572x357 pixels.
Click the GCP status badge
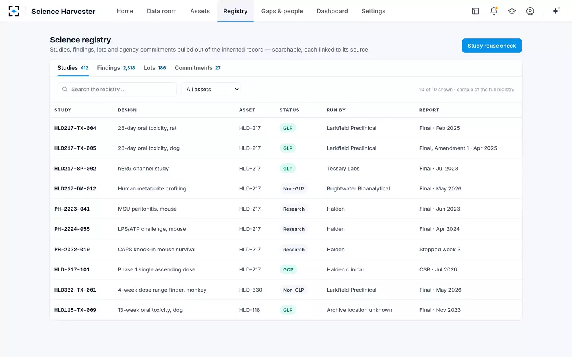click(288, 270)
